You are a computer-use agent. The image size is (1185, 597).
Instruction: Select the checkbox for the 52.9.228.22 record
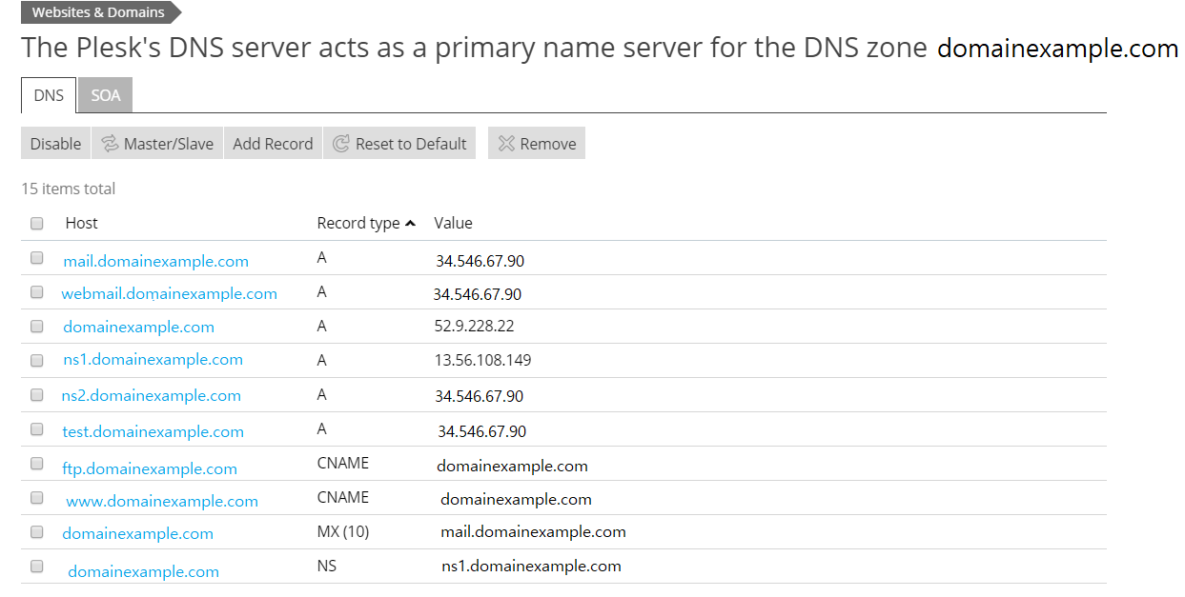click(x=37, y=326)
